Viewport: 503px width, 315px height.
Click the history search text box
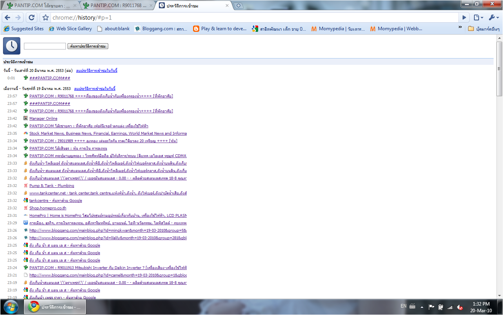click(45, 46)
